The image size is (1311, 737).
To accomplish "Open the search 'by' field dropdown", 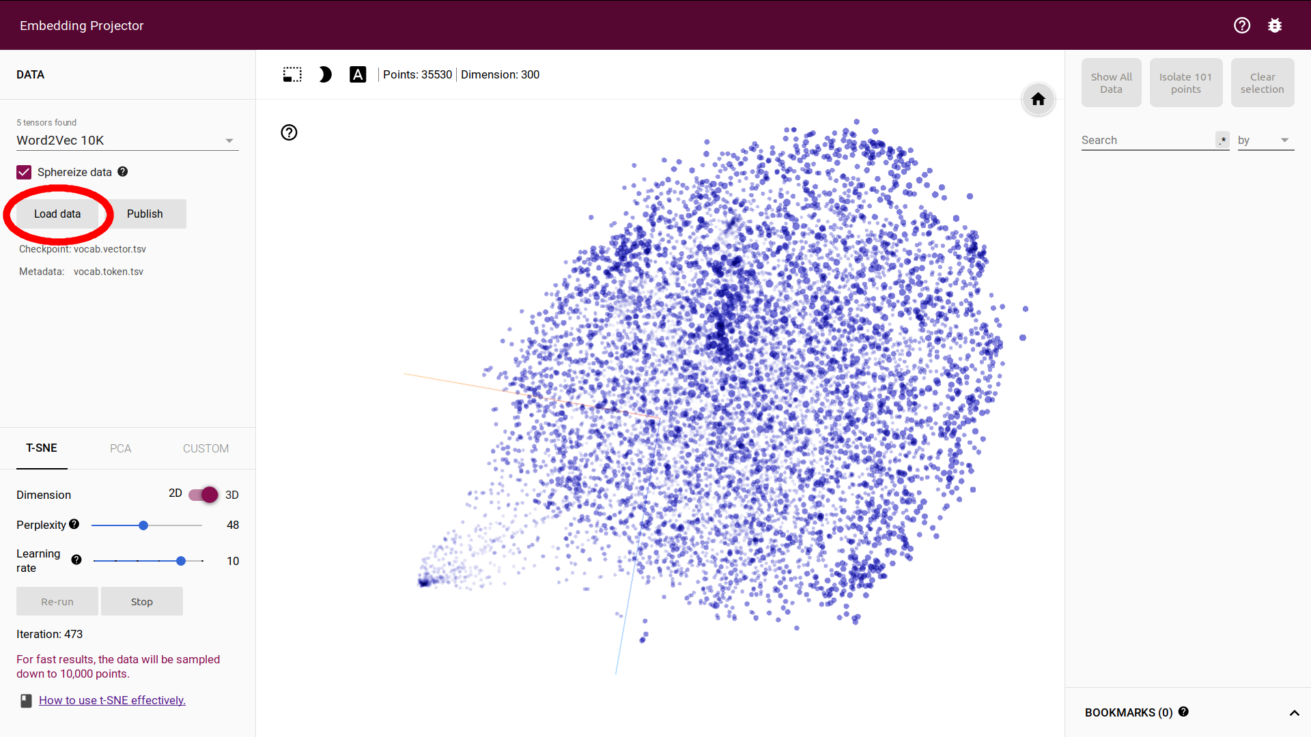I will (x=1265, y=141).
